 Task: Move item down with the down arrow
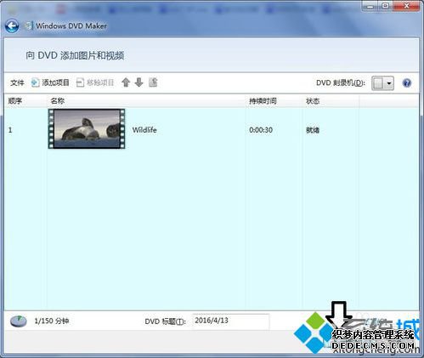139,82
